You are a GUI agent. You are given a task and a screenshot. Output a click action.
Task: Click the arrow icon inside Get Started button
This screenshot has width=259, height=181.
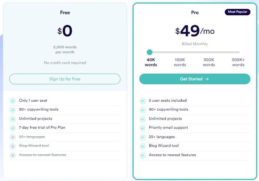coord(207,79)
